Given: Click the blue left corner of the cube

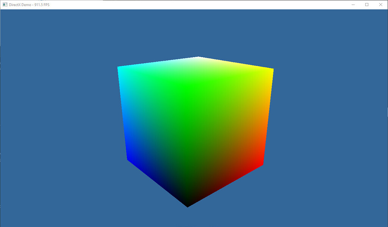Looking at the screenshot, I should (x=127, y=159).
